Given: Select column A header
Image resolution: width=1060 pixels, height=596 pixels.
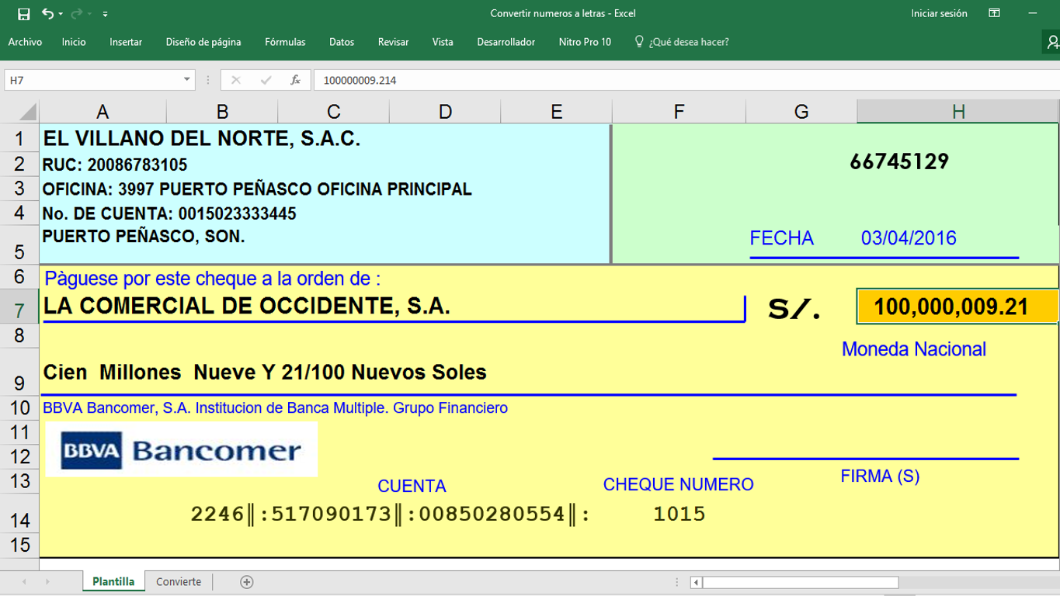Looking at the screenshot, I should [103, 112].
